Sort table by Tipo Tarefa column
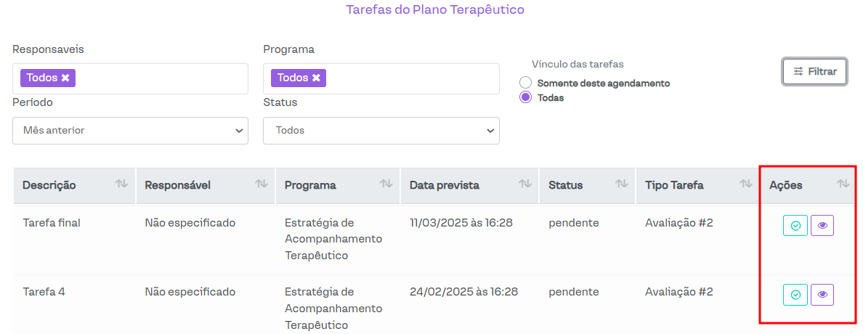This screenshot has width=863, height=334. [746, 184]
